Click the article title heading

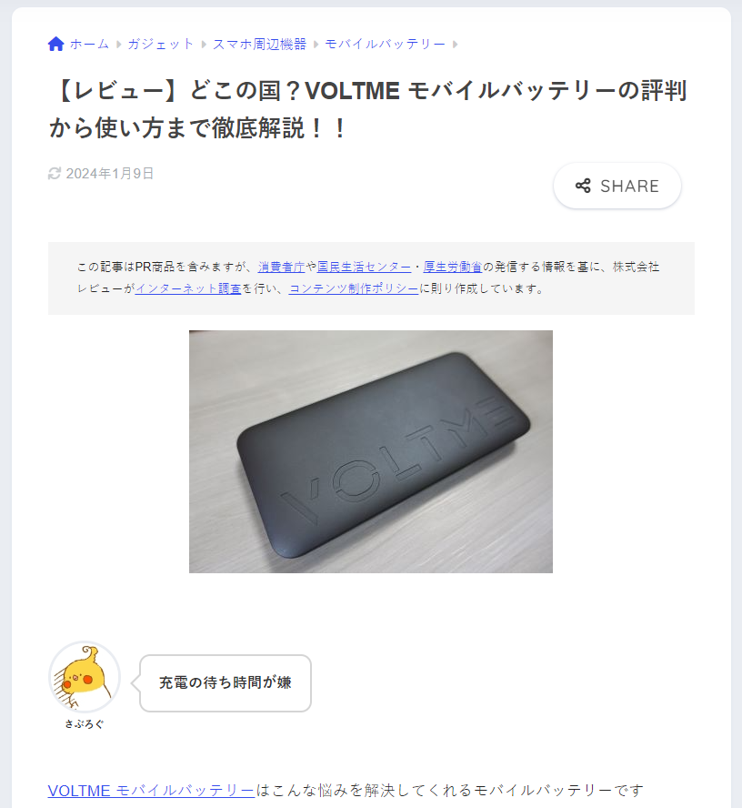[x=368, y=109]
